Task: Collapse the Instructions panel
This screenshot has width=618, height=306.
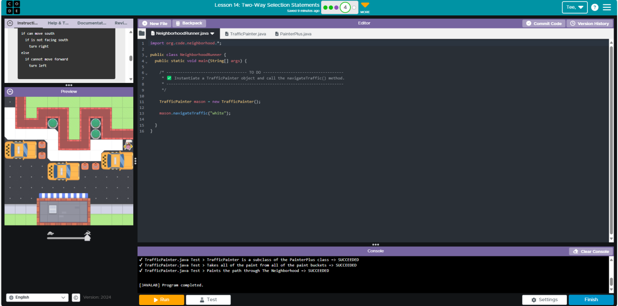Action: 10,23
